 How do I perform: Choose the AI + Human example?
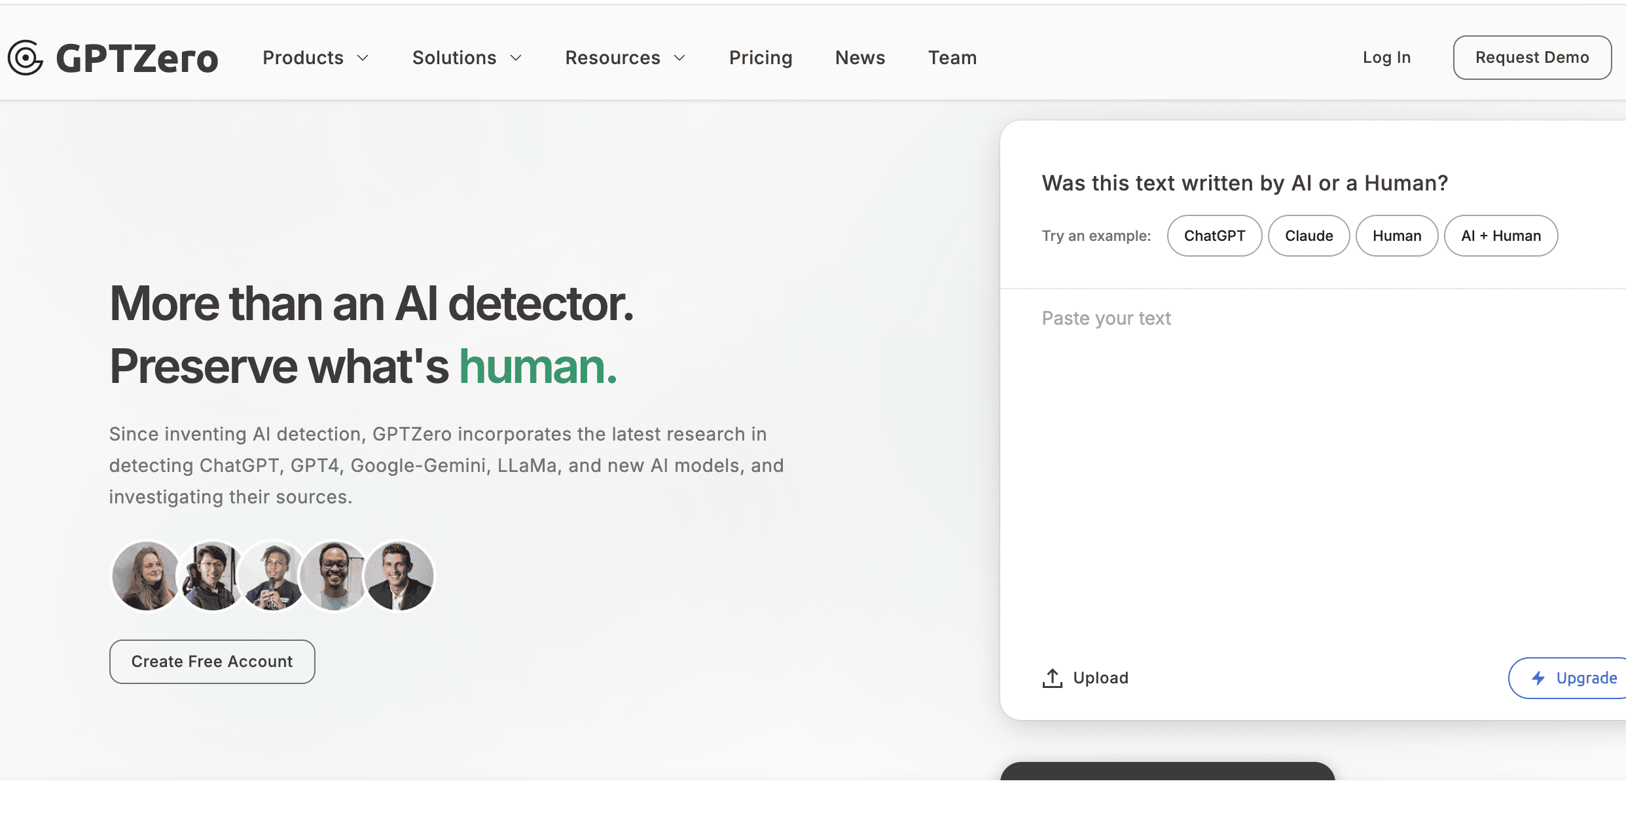click(x=1501, y=236)
